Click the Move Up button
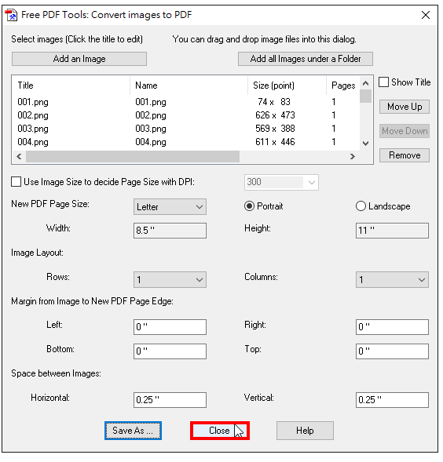The width and height of the screenshot is (443, 462). tap(405, 107)
